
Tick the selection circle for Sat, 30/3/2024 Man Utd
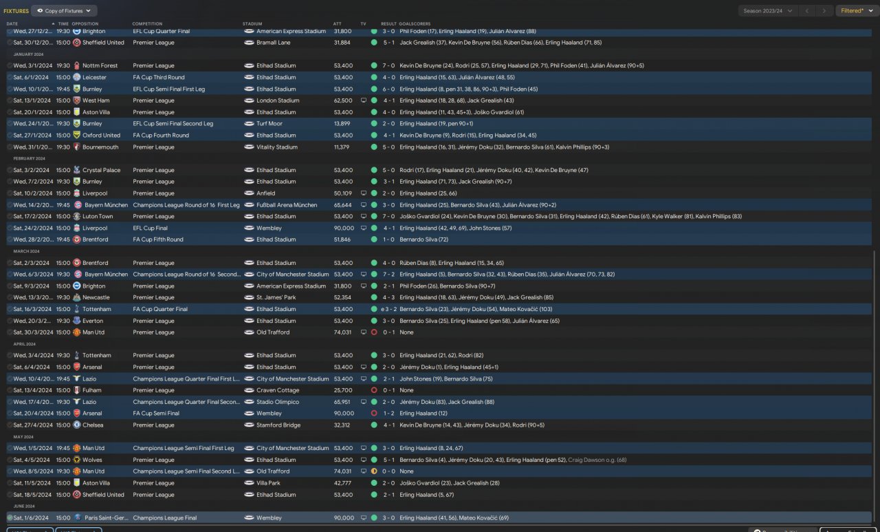pos(10,332)
